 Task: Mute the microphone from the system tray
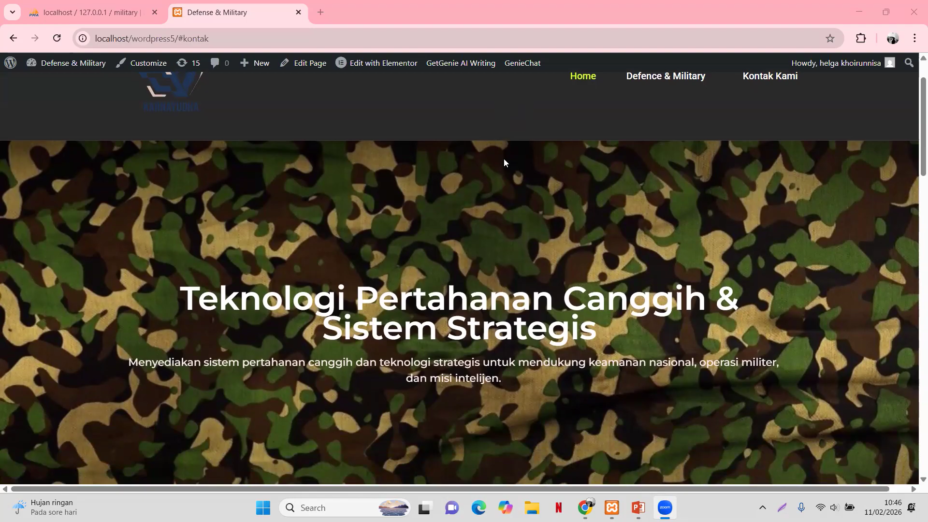point(801,507)
